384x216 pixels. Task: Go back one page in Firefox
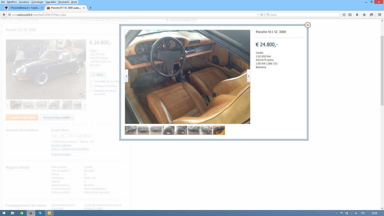coord(4,15)
